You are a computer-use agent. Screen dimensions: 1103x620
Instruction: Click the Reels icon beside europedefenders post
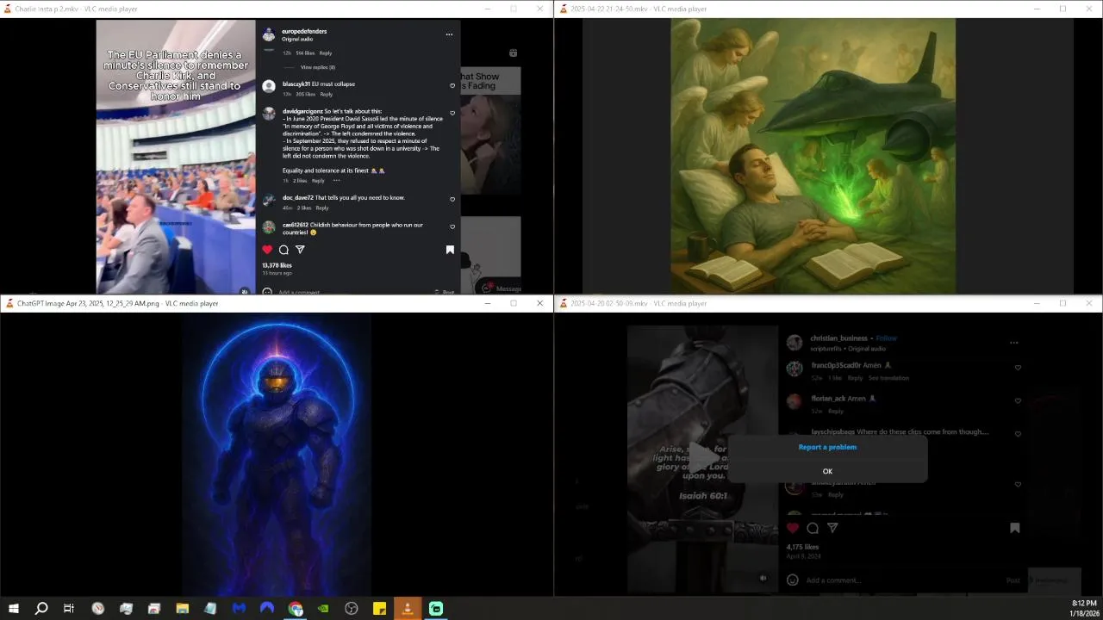513,53
